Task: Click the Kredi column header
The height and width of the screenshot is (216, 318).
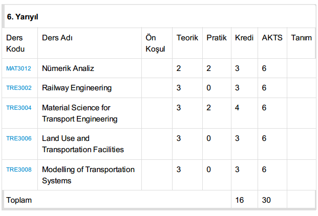Action: click(244, 38)
